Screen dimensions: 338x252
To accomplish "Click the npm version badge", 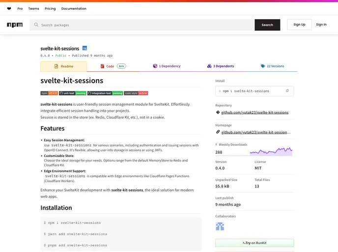I will [49, 94].
